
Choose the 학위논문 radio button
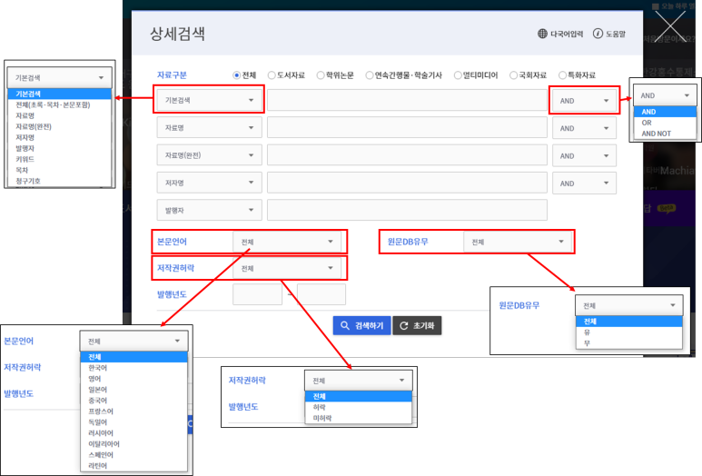point(320,75)
